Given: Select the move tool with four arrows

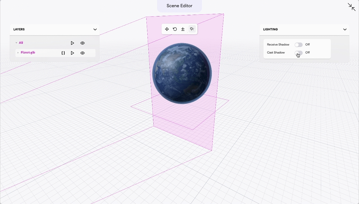Looking at the screenshot, I should pyautogui.click(x=167, y=29).
